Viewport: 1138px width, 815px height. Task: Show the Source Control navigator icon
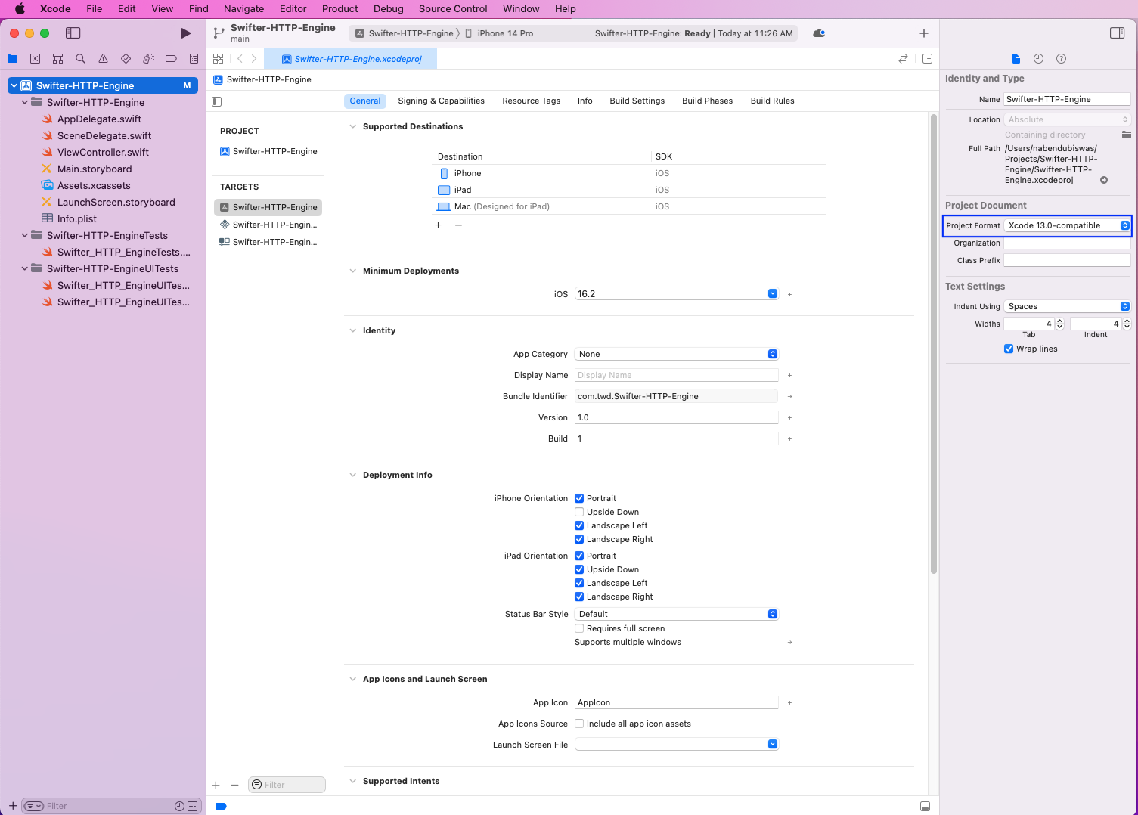(x=35, y=58)
